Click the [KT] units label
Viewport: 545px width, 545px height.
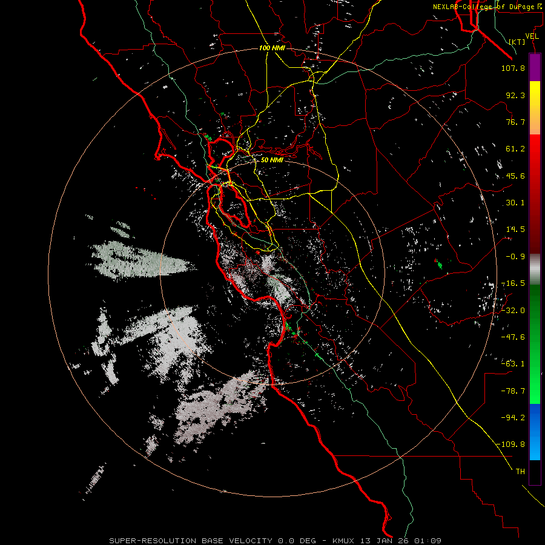coord(517,42)
